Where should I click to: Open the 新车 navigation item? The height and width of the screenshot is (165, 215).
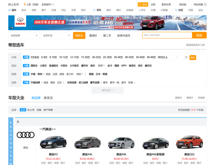point(24,10)
